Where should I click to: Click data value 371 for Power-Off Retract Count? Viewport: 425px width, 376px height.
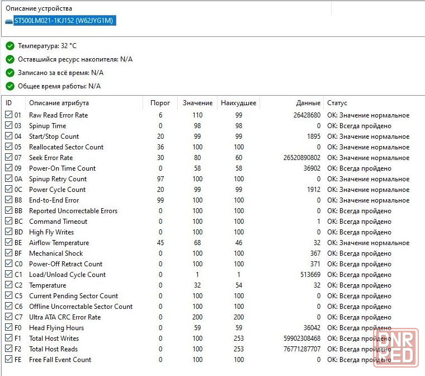[315, 264]
